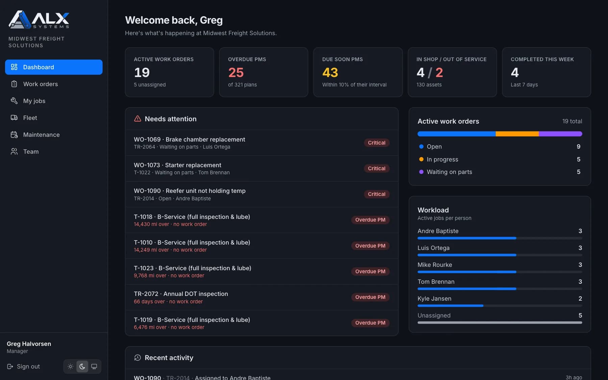Screen dimensions: 608x380
Task: Click the blue Open segment of the work orders bar
Action: [456, 134]
